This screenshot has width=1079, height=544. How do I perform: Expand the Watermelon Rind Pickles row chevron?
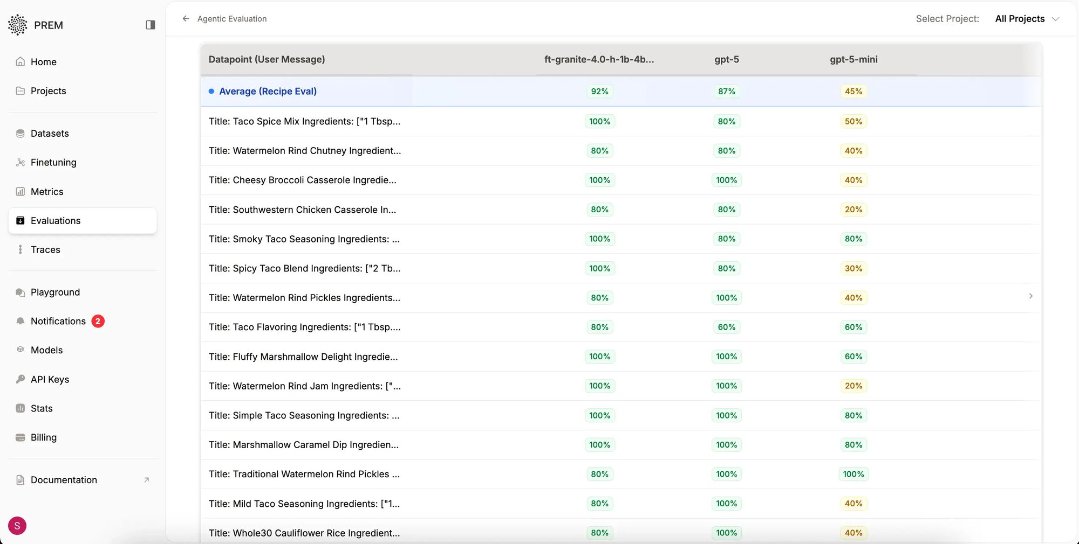(x=1031, y=296)
